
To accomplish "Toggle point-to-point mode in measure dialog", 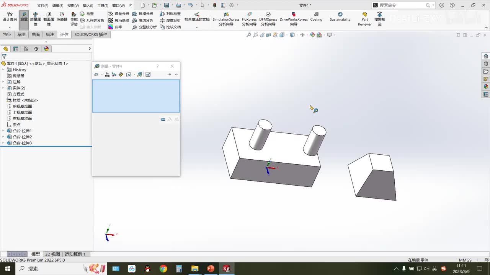I will pyautogui.click(x=121, y=74).
